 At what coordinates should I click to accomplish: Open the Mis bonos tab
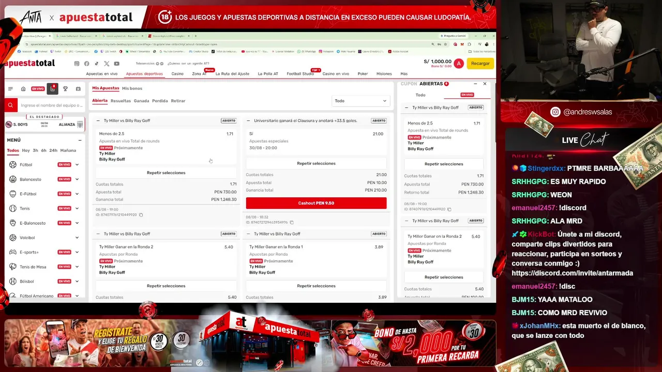pos(132,88)
